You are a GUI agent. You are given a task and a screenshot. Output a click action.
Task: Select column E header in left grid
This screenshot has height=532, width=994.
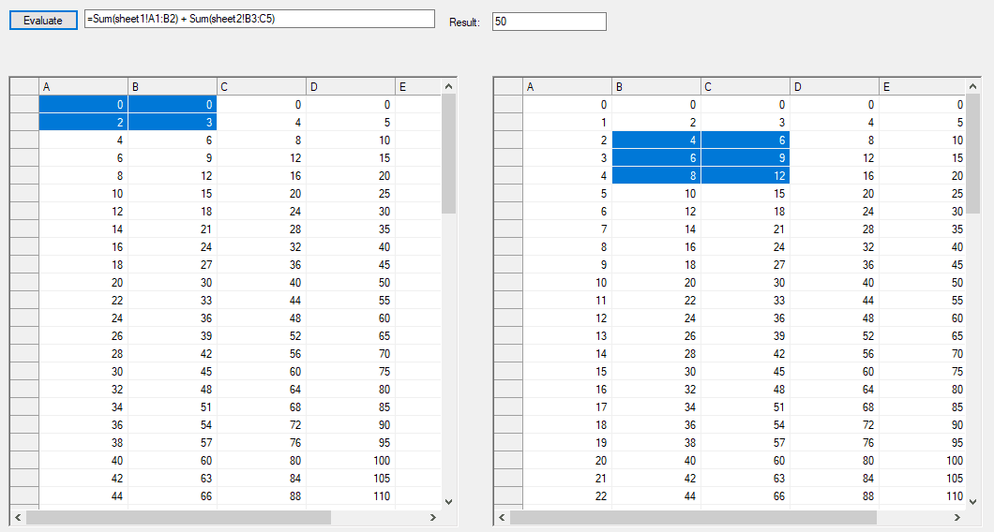pyautogui.click(x=417, y=87)
